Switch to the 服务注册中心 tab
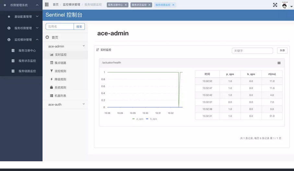The image size is (294, 171). click(x=115, y=5)
